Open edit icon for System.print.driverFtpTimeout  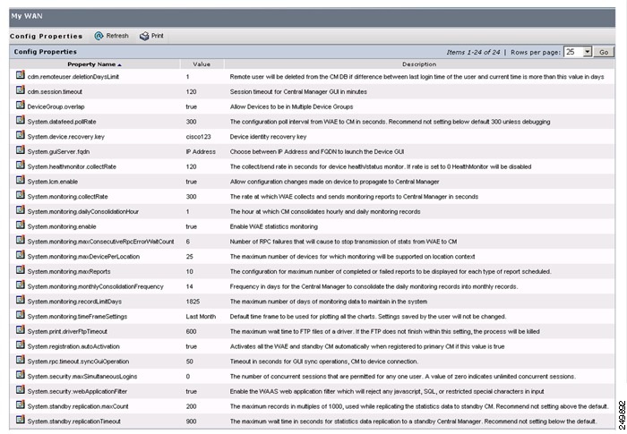(21, 329)
